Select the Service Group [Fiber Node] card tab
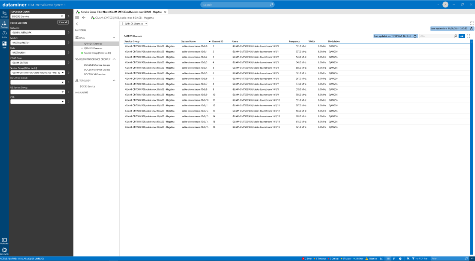Screen dimensions: 475x261 click(x=121, y=12)
